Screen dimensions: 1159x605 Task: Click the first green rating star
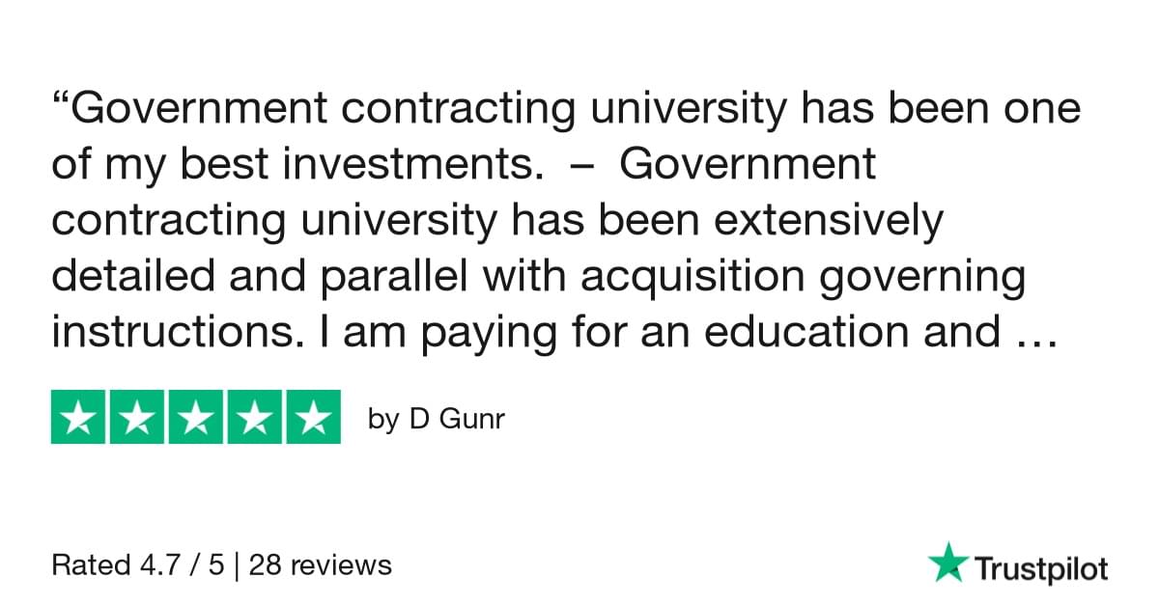[79, 417]
